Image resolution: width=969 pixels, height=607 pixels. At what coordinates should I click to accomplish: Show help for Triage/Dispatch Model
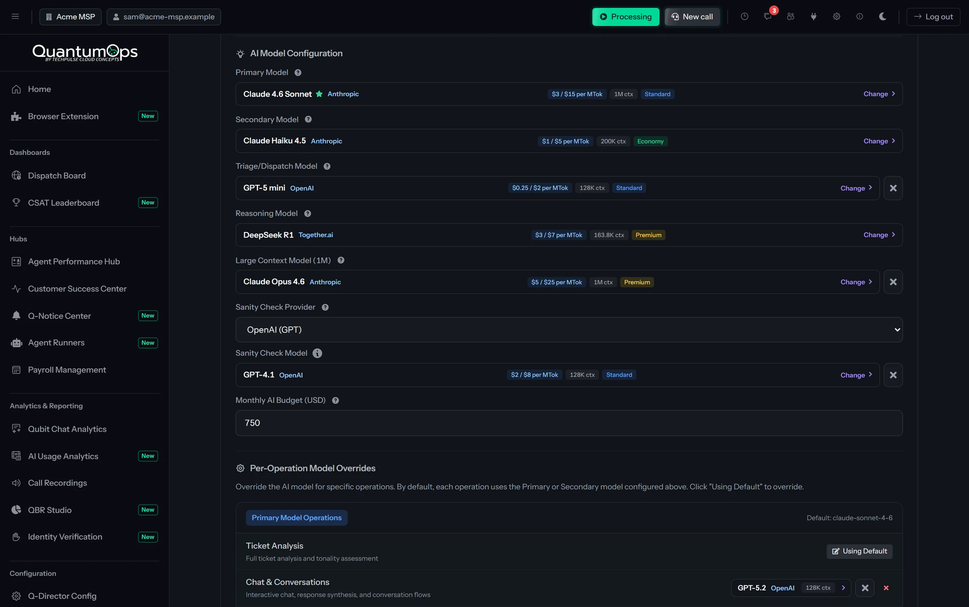pyautogui.click(x=327, y=166)
